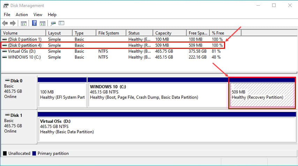The height and width of the screenshot is (166, 298).
Task: Click the Forward arrow in the toolbar
Action: click(x=13, y=23)
